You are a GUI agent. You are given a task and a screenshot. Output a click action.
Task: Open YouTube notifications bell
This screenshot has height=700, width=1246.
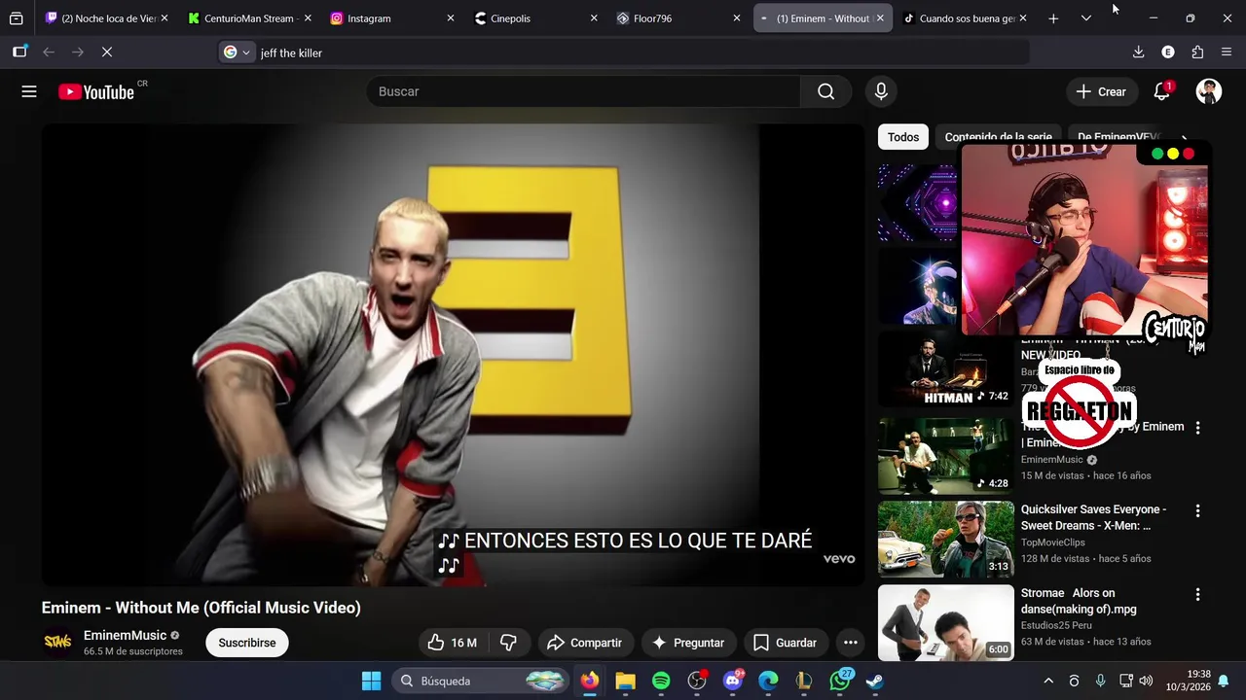coord(1161,91)
